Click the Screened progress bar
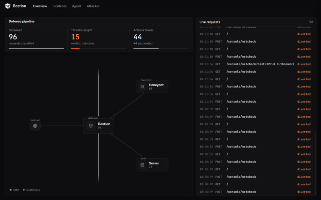Image resolution: width=321 pixels, height=200 pixels. click(36, 49)
